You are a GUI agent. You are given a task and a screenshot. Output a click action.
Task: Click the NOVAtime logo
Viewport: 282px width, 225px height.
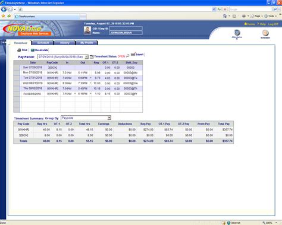pyautogui.click(x=27, y=30)
